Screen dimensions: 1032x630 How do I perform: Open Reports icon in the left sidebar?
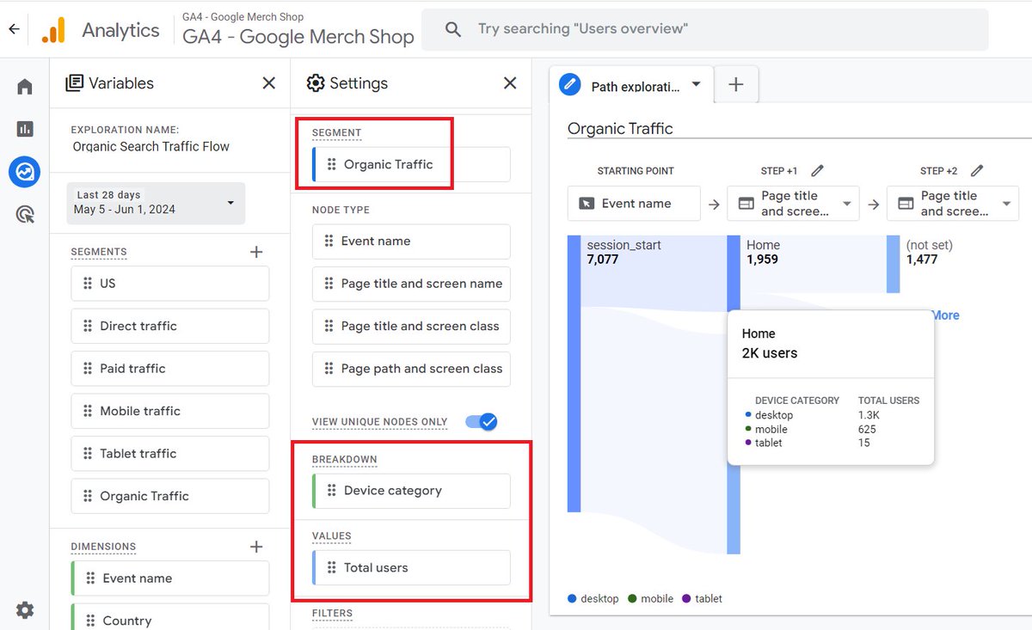25,129
